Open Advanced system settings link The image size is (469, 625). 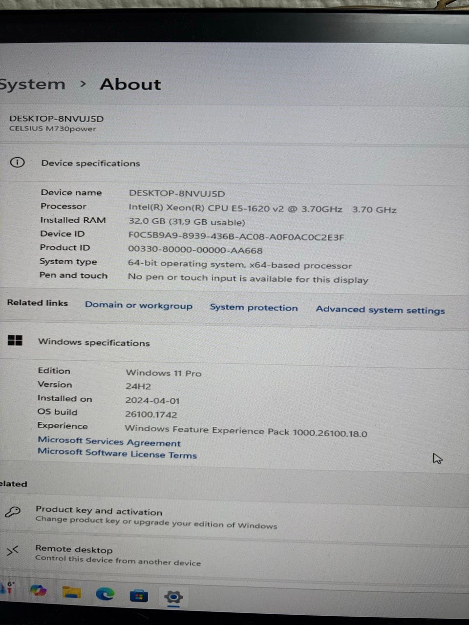[380, 310]
